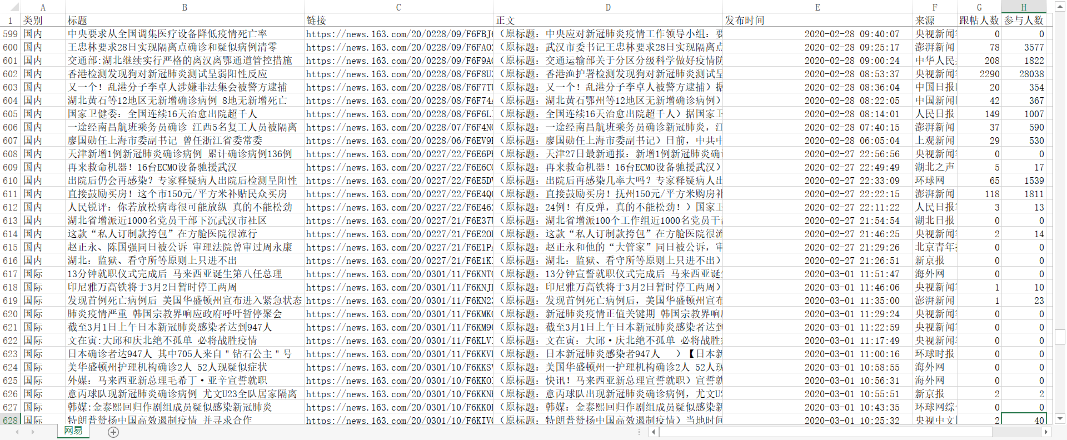Select row 599 header
The height and width of the screenshot is (440, 1067).
[x=11, y=34]
